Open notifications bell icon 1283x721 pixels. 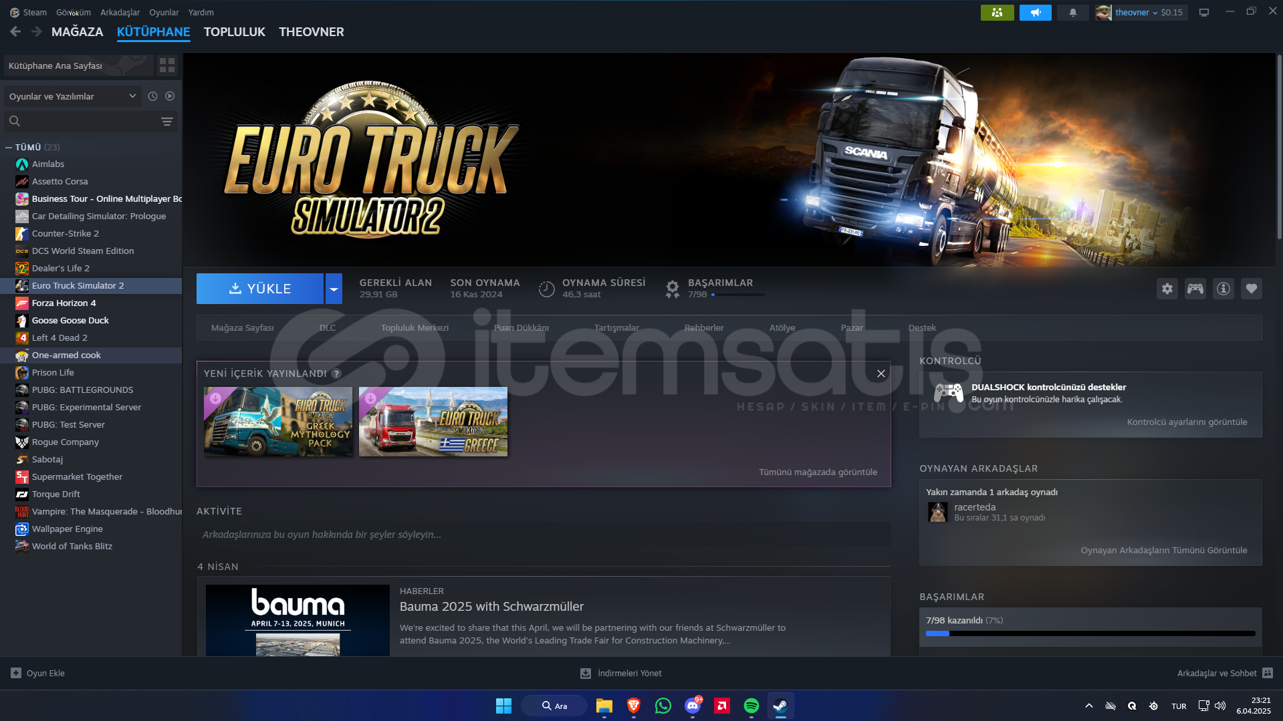tap(1073, 12)
